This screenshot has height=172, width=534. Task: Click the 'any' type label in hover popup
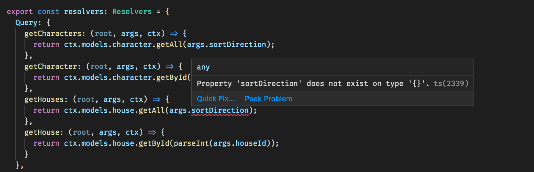point(203,67)
